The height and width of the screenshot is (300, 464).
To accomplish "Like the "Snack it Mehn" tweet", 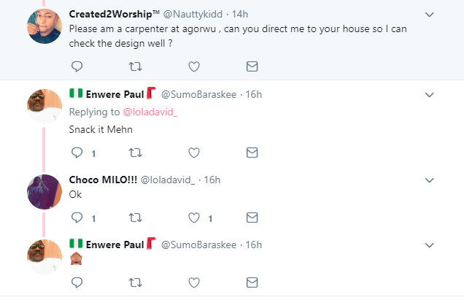I will click(193, 153).
